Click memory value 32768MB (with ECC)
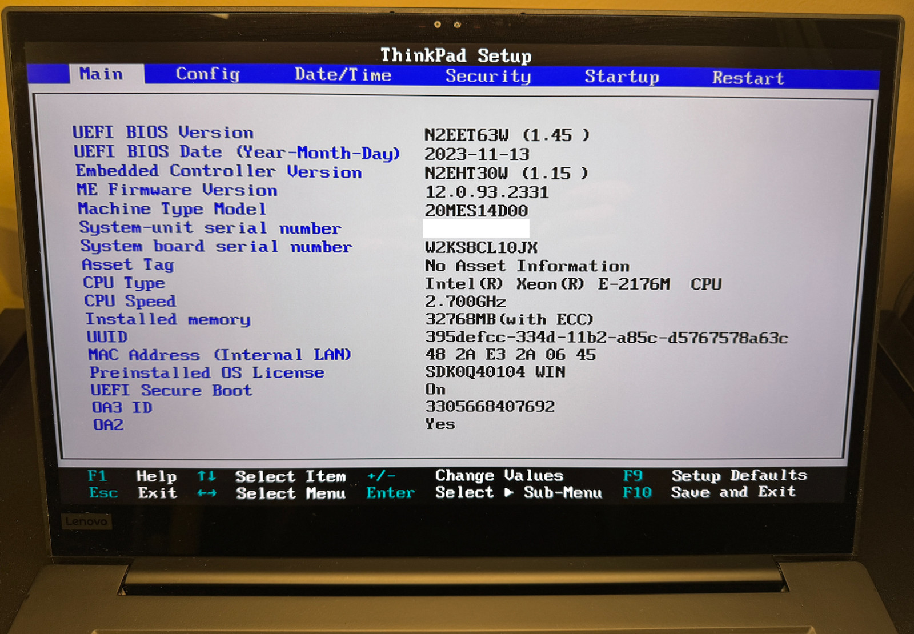Viewport: 914px width, 634px height. 510,319
